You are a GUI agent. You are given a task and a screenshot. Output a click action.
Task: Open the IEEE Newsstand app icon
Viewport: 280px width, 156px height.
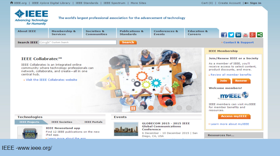coord(30,133)
